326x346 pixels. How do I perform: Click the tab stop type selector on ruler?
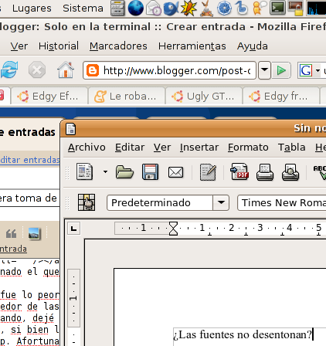(74, 229)
